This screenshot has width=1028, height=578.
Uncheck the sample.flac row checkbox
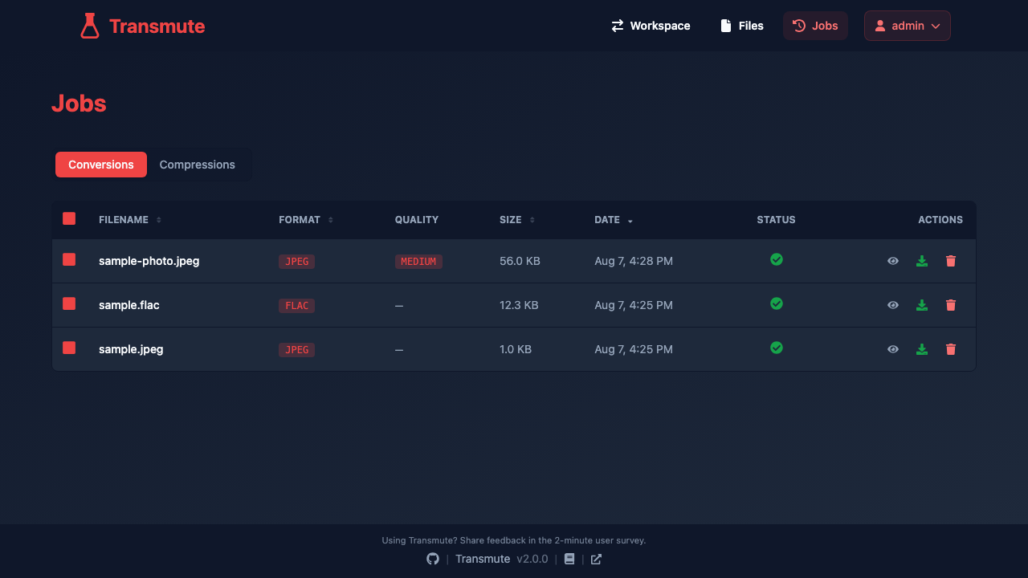[x=69, y=303]
